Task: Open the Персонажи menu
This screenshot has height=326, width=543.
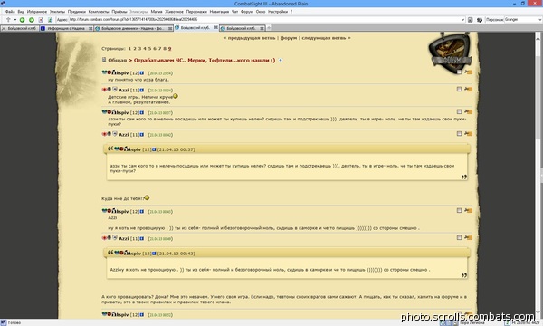Action: [196, 12]
